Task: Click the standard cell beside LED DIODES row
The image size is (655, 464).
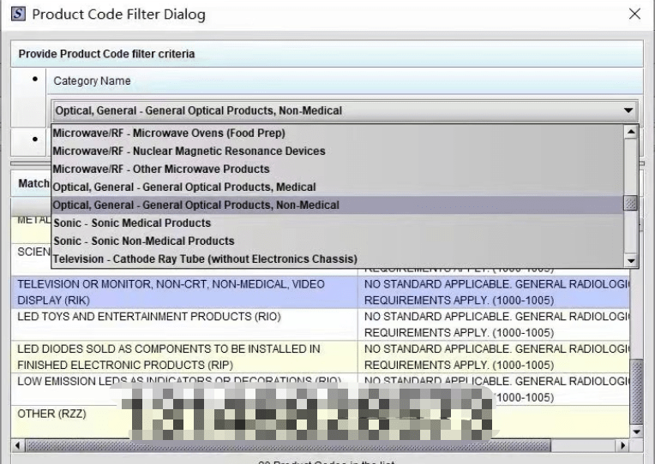Action: [494, 357]
